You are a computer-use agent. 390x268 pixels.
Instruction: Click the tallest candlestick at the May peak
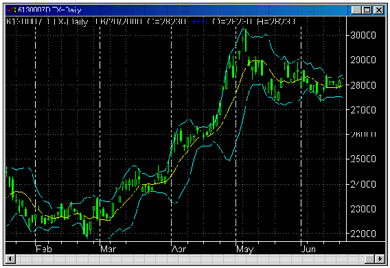click(x=246, y=41)
